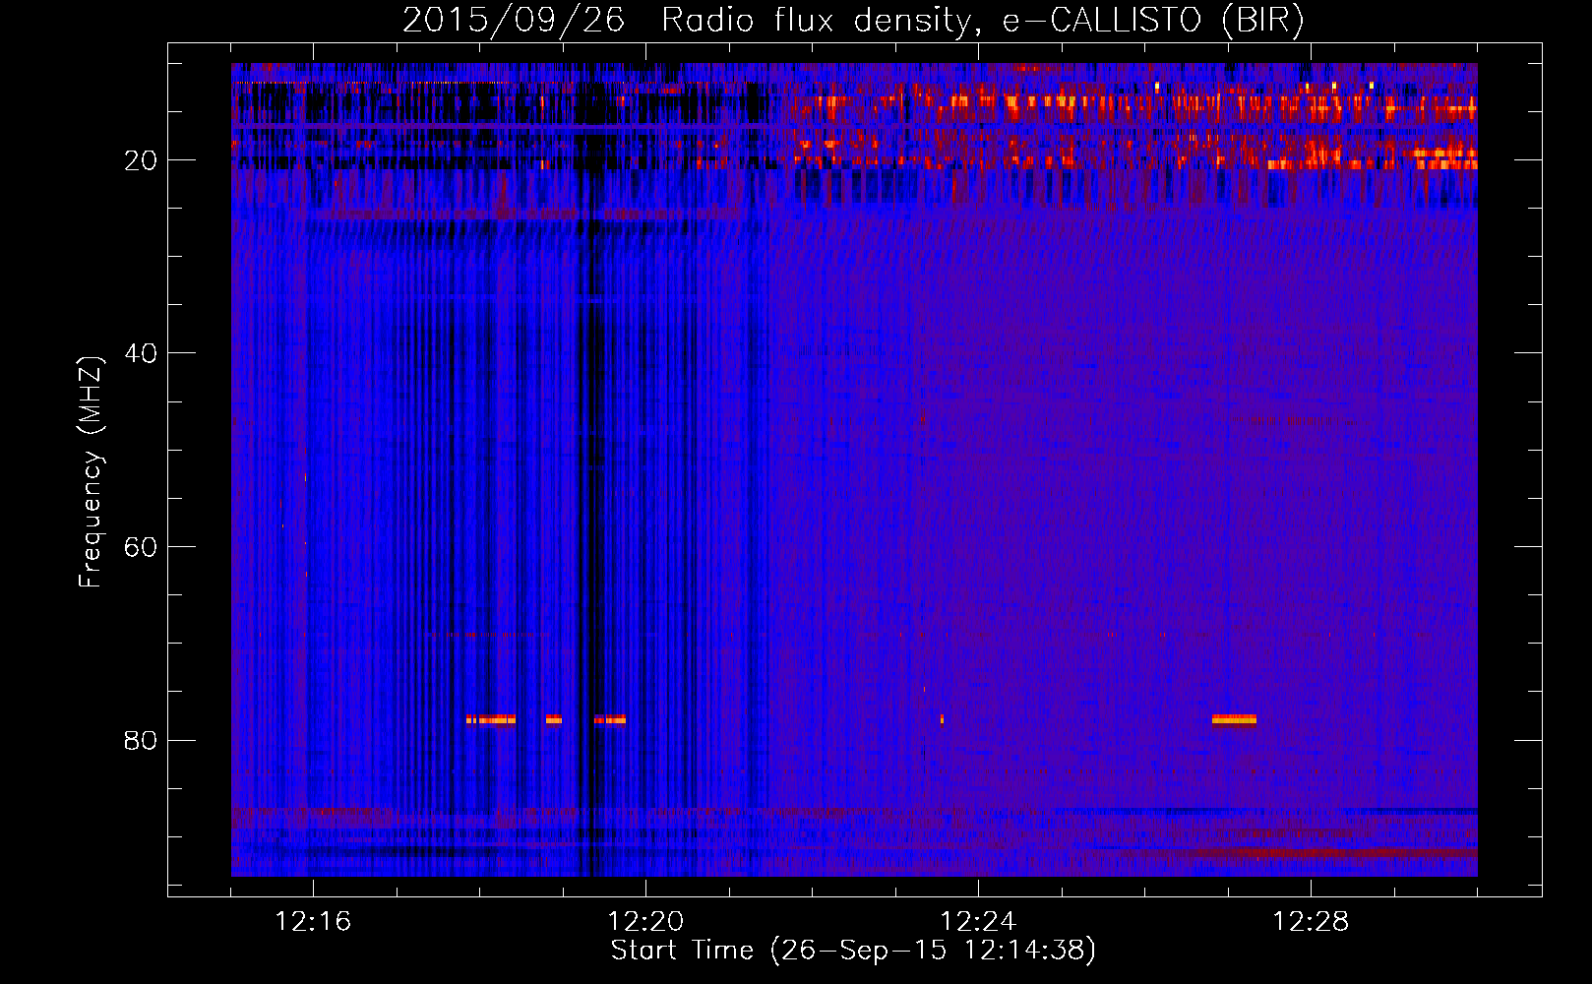
Task: Click the "Frequency (MHZ)" axis label
Action: point(91,472)
